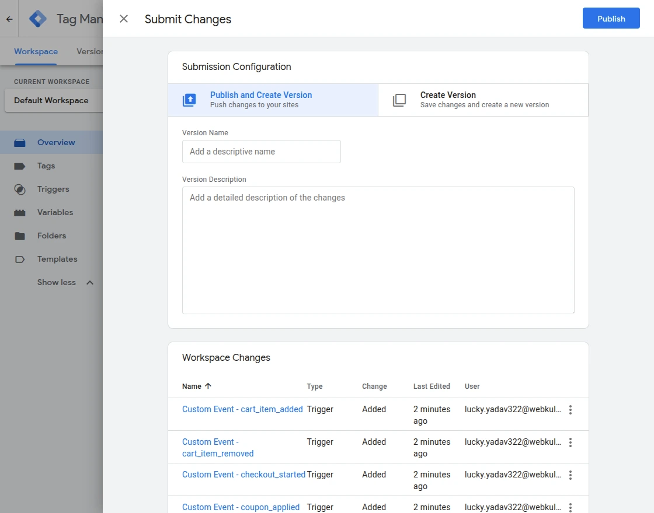Select the Create Version option
Screen dimensions: 654x513
pos(483,100)
